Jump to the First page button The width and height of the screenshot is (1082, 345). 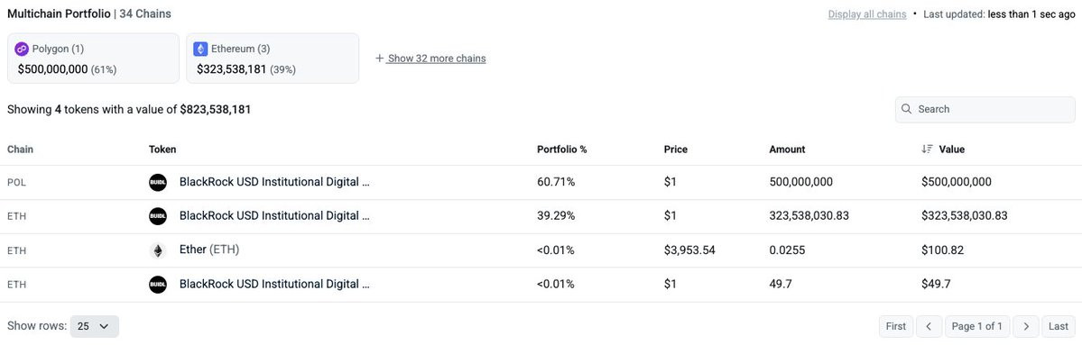896,326
